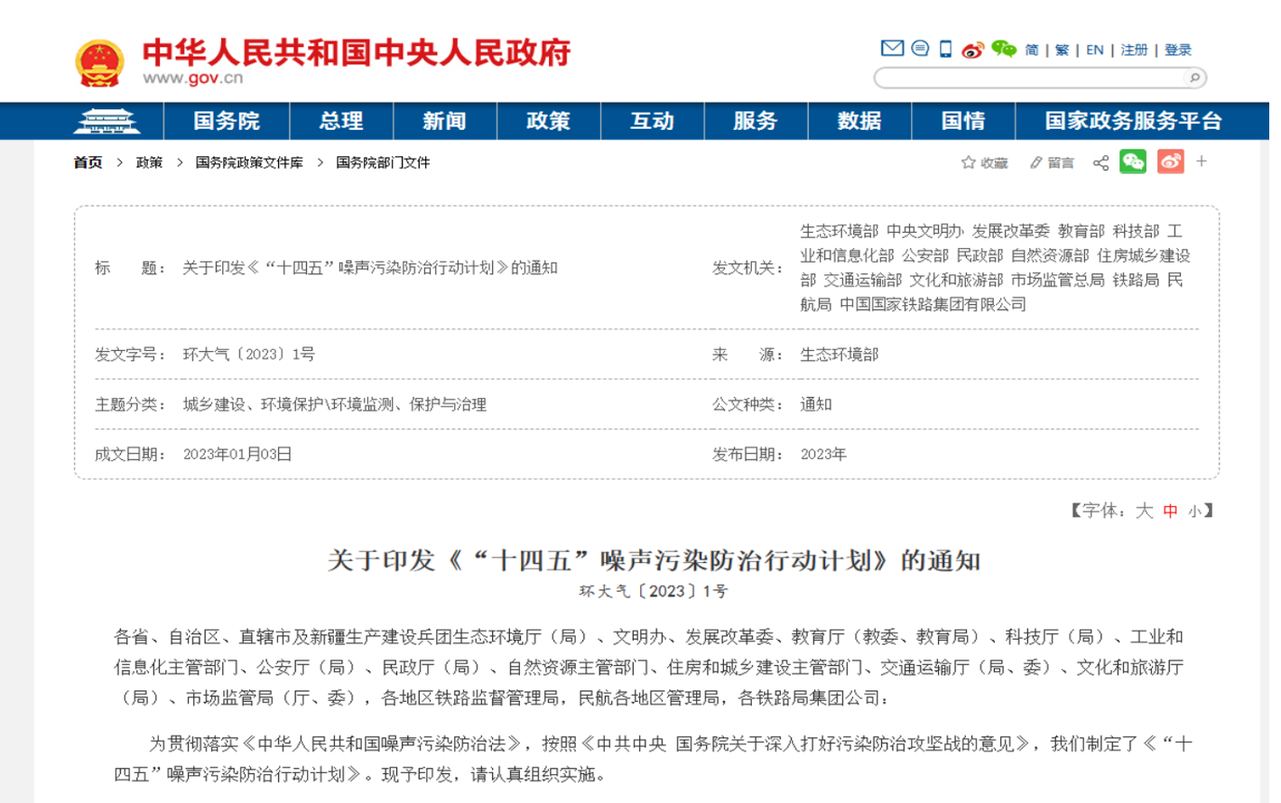Click the palace gate home icon in navbar
This screenshot has height=803, width=1281.
click(x=107, y=121)
